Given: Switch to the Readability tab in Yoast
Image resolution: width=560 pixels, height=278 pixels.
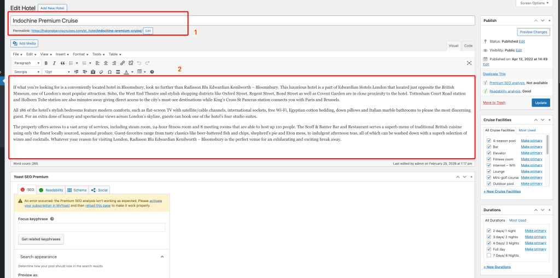Looking at the screenshot, I should click(51, 190).
